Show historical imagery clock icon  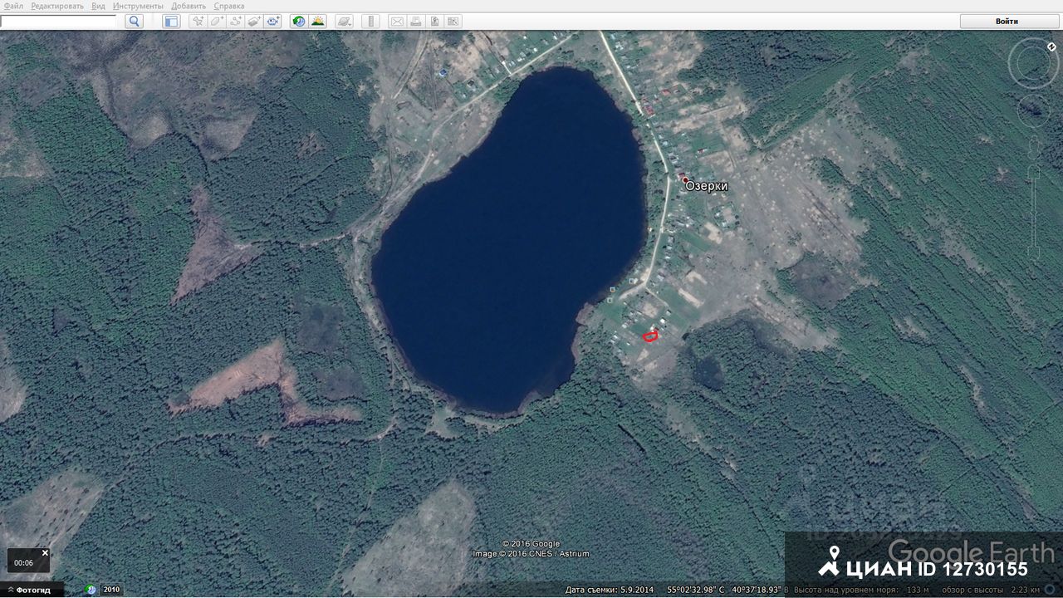coord(299,22)
